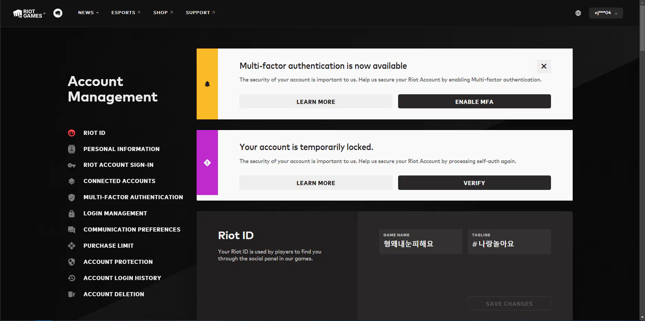Image resolution: width=645 pixels, height=321 pixels.
Task: Edit the TAGLINE field
Action: [x=509, y=242]
